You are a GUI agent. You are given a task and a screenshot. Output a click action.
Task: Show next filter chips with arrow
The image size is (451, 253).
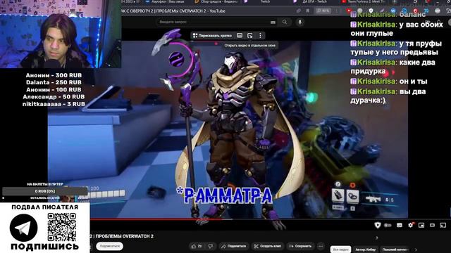pos(416,249)
